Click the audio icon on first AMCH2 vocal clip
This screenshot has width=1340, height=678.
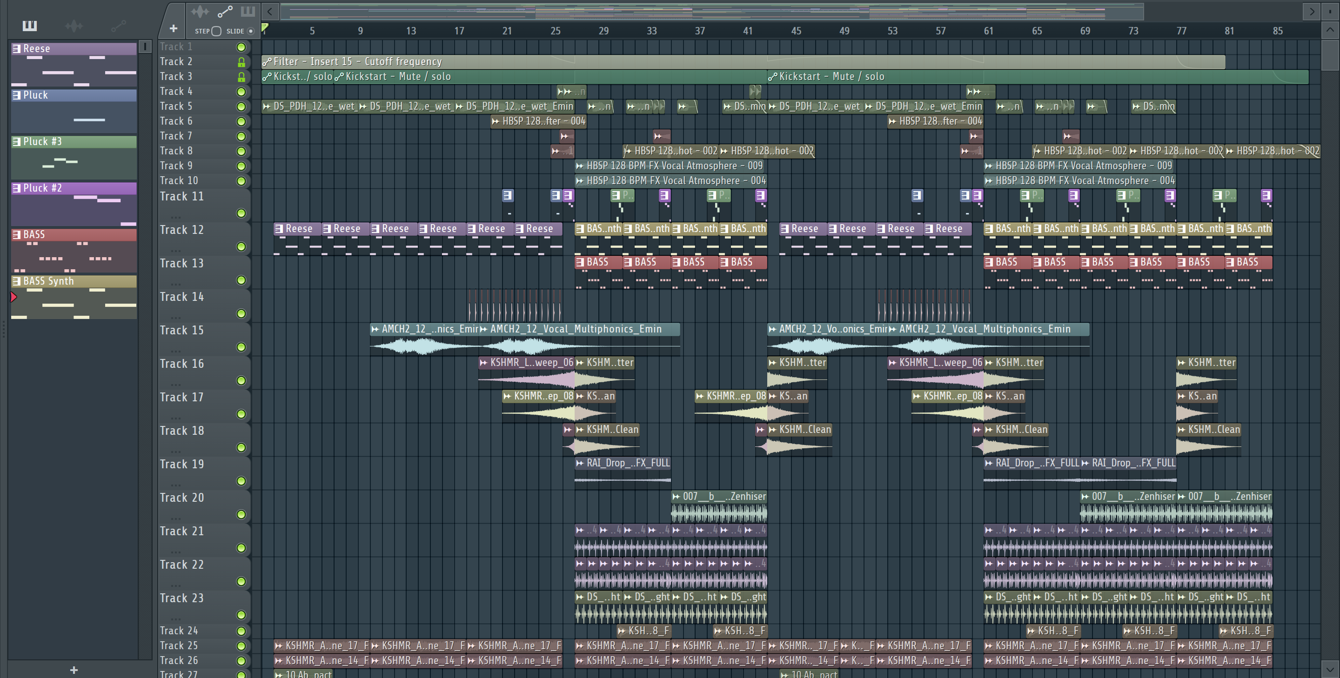[x=375, y=329]
